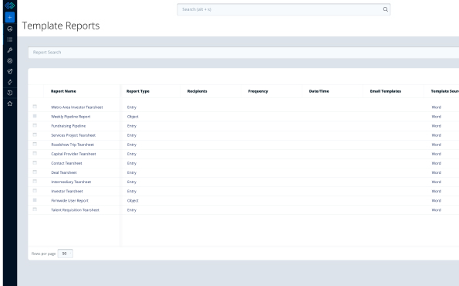This screenshot has height=286, width=459.
Task: Open Weekly Pipeline Report
Action: pos(70,117)
